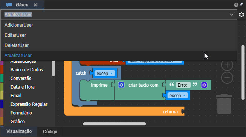Click the trash can on workspace
246x137 pixels.
224,104
